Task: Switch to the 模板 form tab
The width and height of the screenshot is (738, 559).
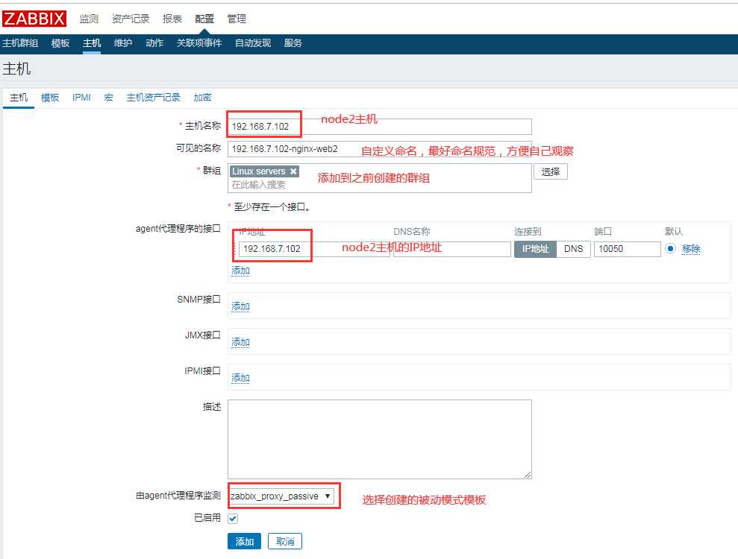Action: click(50, 98)
